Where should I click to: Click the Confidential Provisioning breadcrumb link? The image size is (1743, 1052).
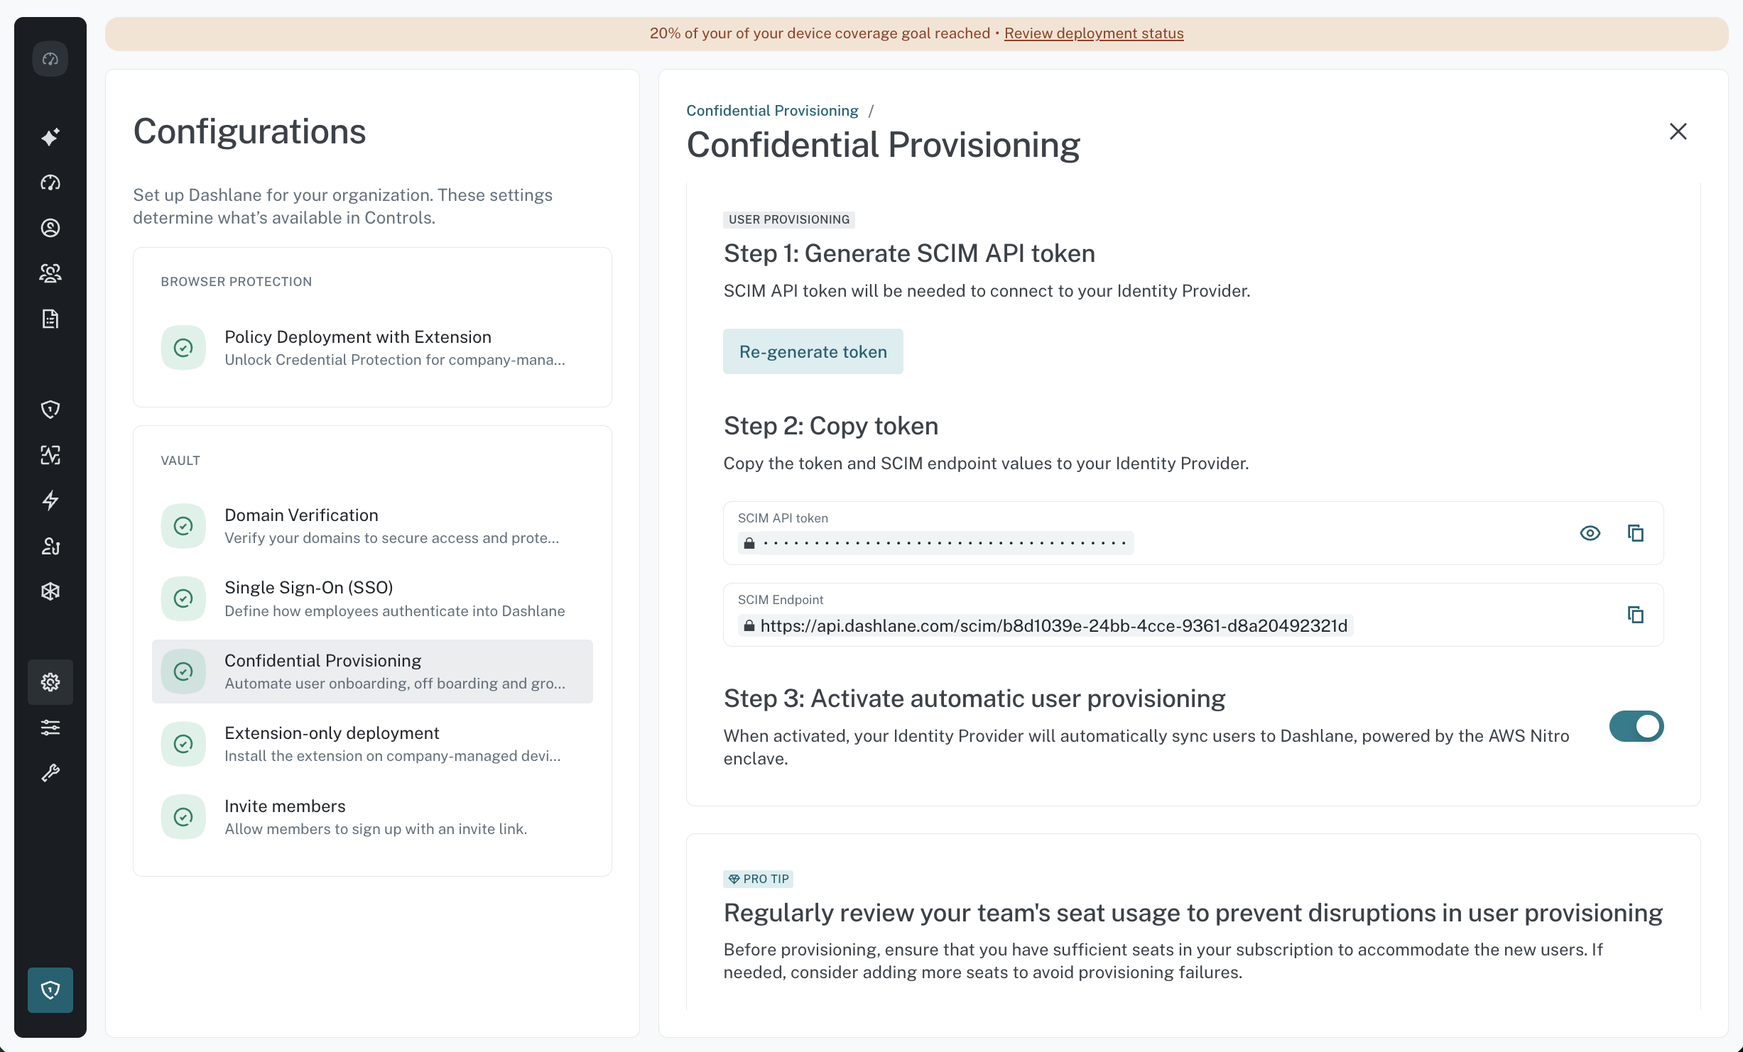click(x=772, y=111)
